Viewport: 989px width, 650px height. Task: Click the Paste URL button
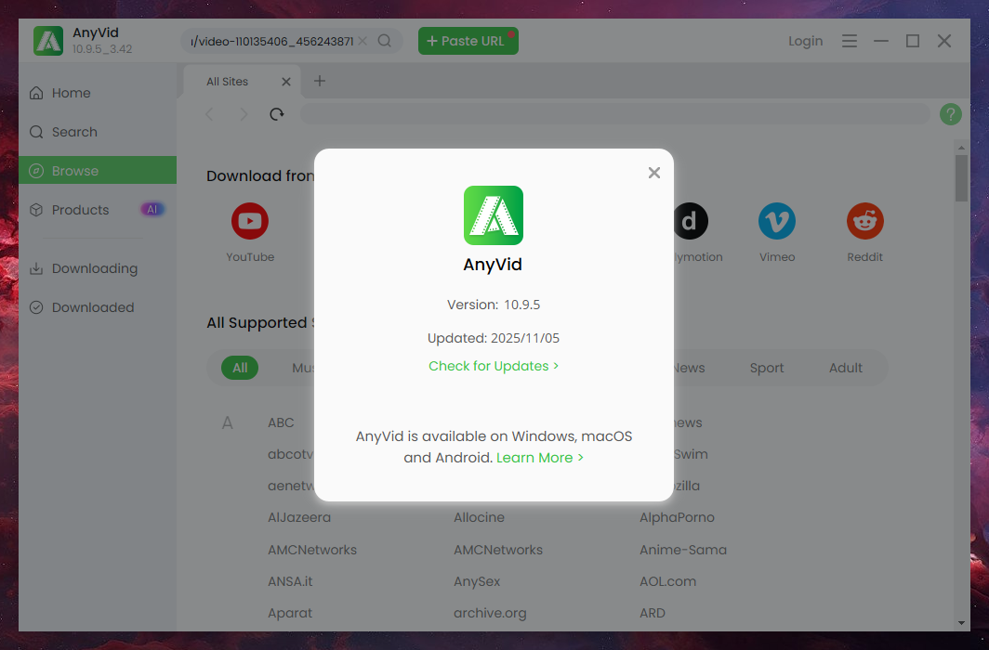[468, 41]
